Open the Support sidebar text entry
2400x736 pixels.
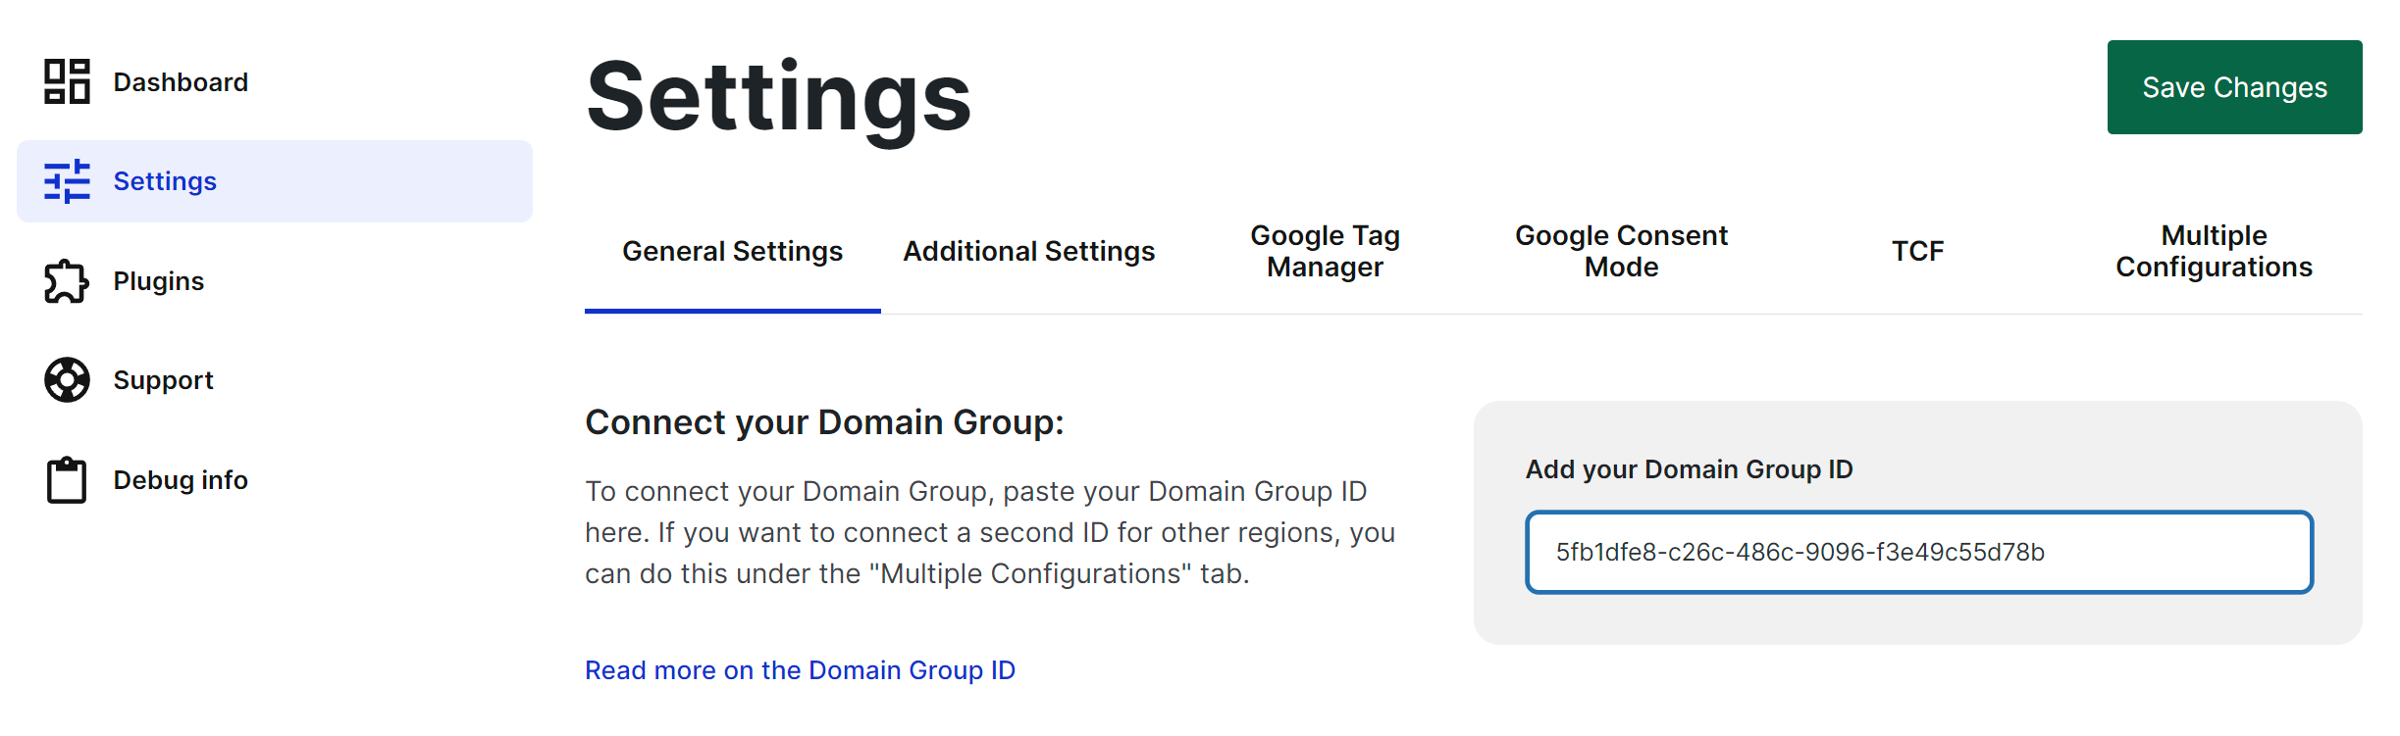[163, 380]
